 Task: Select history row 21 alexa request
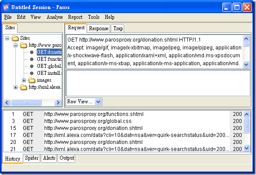click(x=123, y=149)
